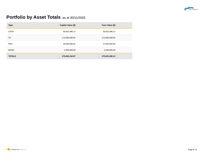Click the TOTALS row label
The width and height of the screenshot is (204, 157).
(12, 56)
